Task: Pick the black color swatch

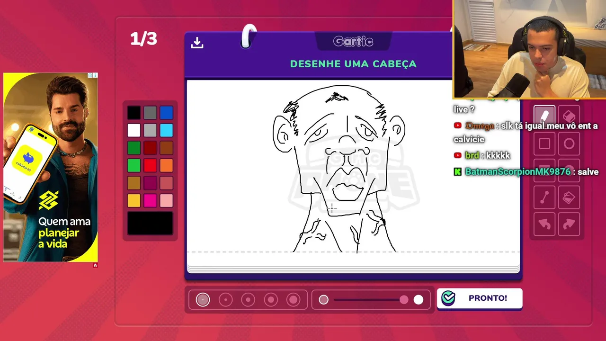Action: [134, 113]
